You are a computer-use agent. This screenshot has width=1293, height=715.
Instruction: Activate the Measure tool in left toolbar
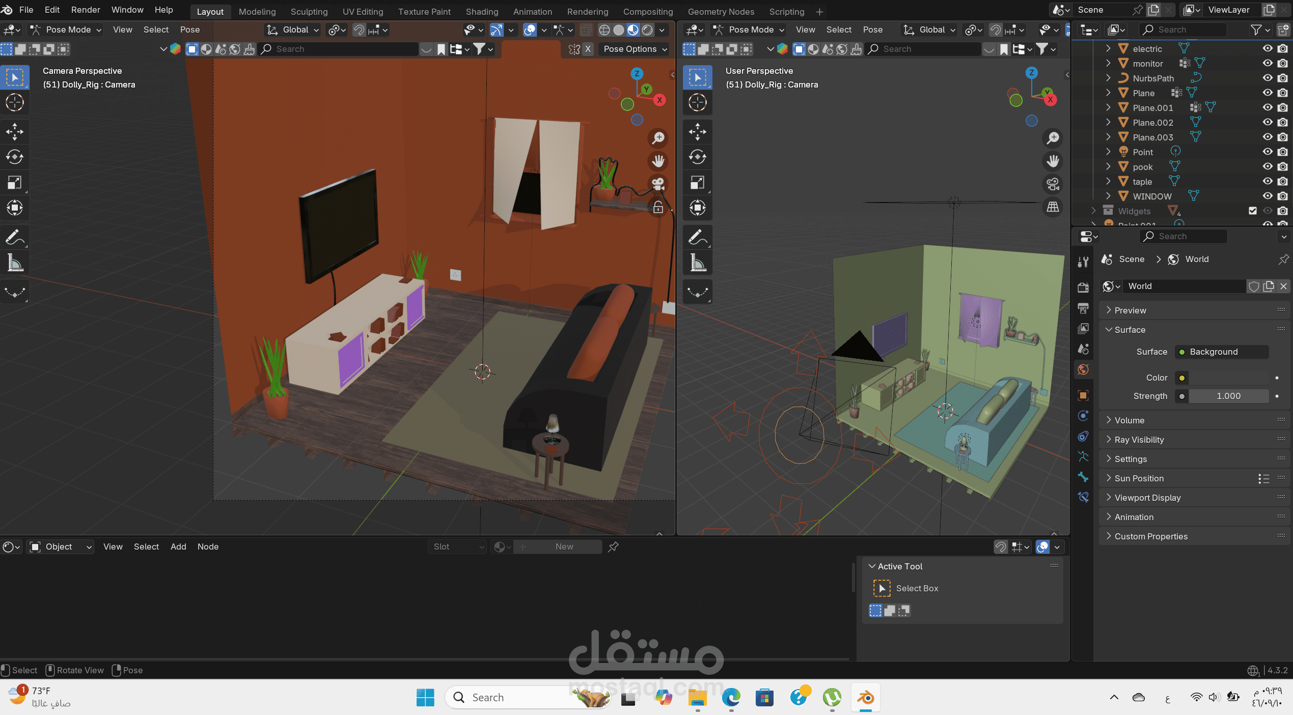pos(14,263)
